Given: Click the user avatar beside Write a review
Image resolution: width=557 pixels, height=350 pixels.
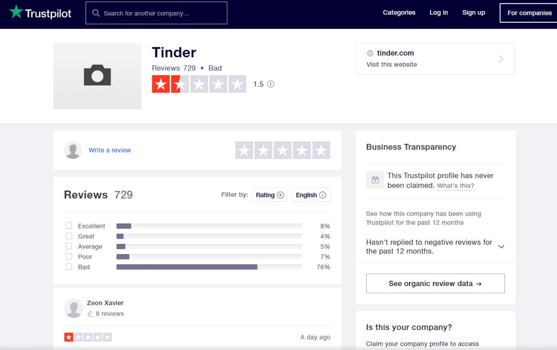Looking at the screenshot, I should (x=73, y=150).
